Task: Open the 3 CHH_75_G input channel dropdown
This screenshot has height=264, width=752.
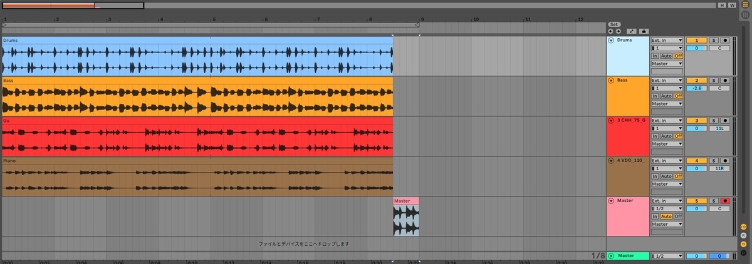Action: (x=666, y=128)
